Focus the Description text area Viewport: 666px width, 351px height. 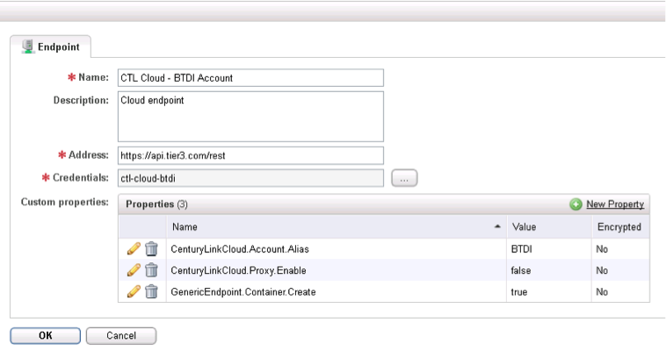[x=250, y=117]
